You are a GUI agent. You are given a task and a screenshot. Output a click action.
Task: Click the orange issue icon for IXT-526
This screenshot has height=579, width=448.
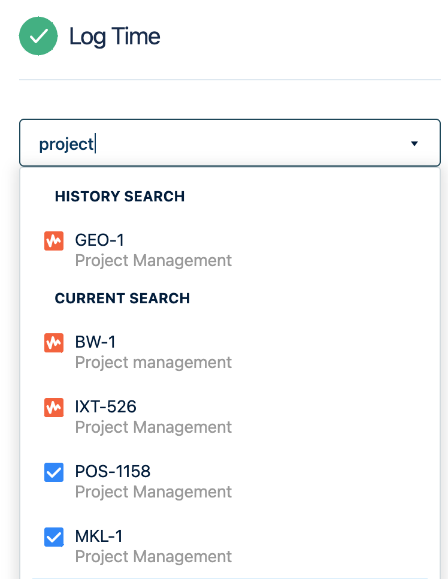[x=54, y=408]
